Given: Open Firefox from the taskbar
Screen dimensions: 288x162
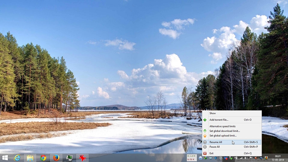Looking at the screenshot, I should pyautogui.click(x=56, y=158).
